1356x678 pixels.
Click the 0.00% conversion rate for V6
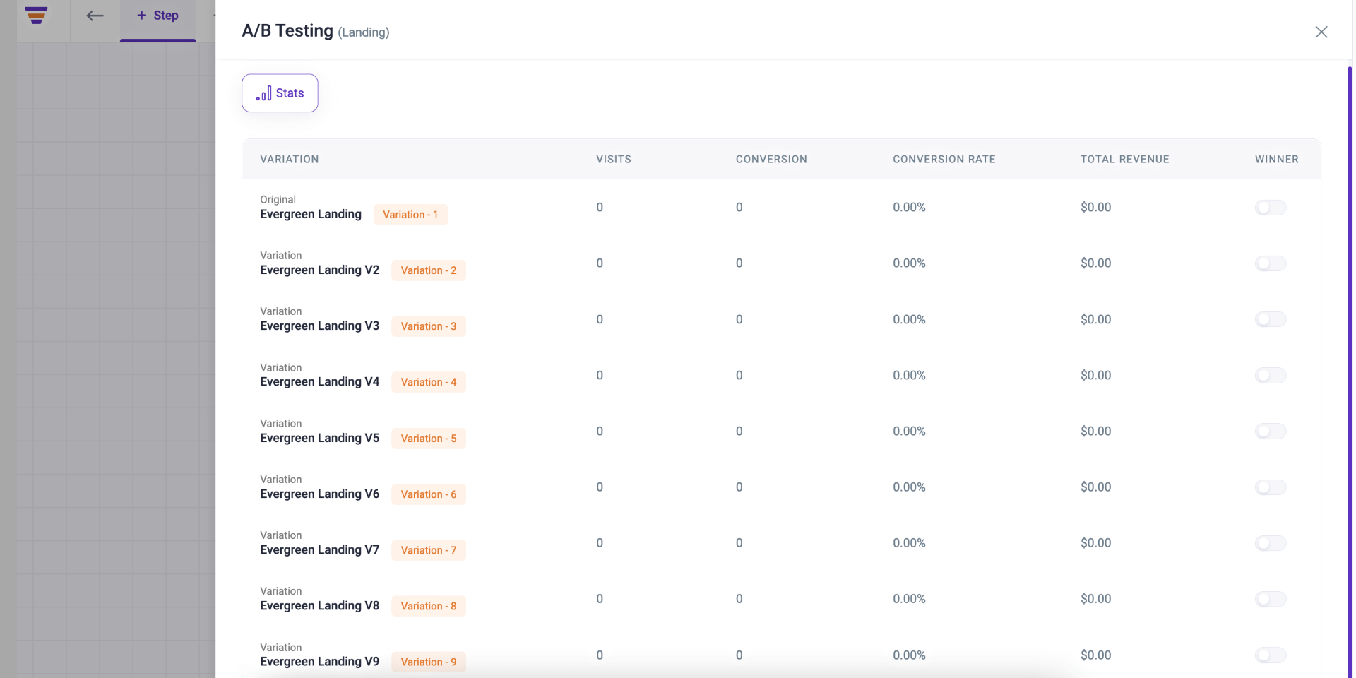[x=909, y=487]
